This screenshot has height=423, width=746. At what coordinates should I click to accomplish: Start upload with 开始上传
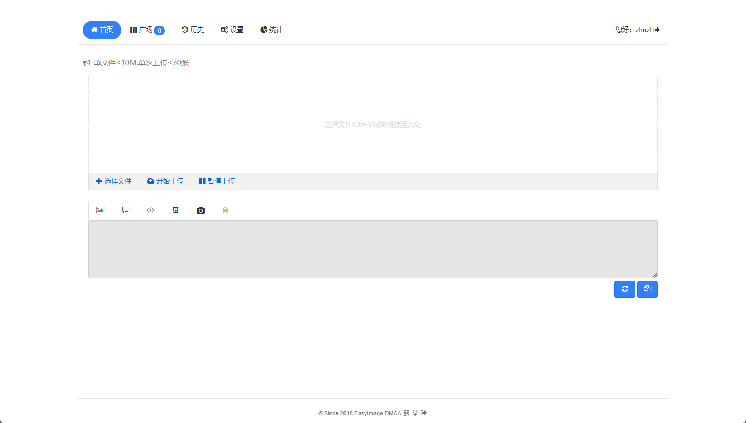[x=165, y=181]
